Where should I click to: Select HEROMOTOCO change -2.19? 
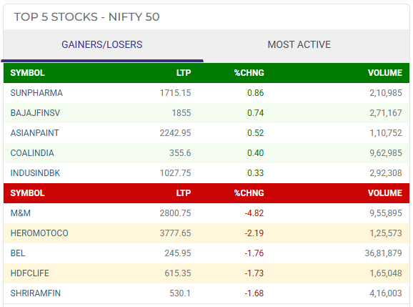[254, 233]
